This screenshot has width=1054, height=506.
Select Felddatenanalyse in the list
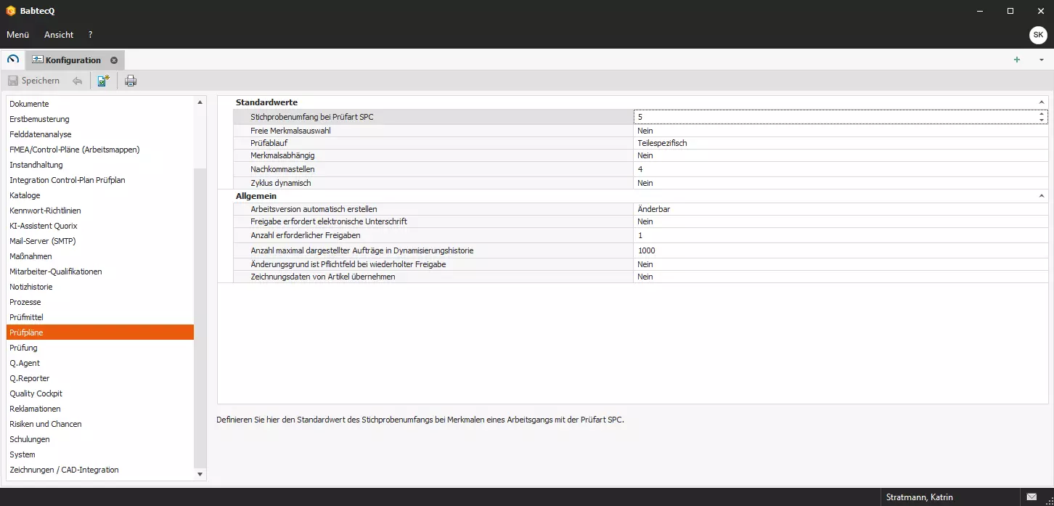click(x=99, y=134)
